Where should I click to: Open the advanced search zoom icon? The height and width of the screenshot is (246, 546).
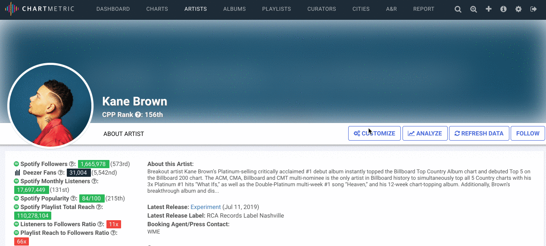tap(474, 9)
